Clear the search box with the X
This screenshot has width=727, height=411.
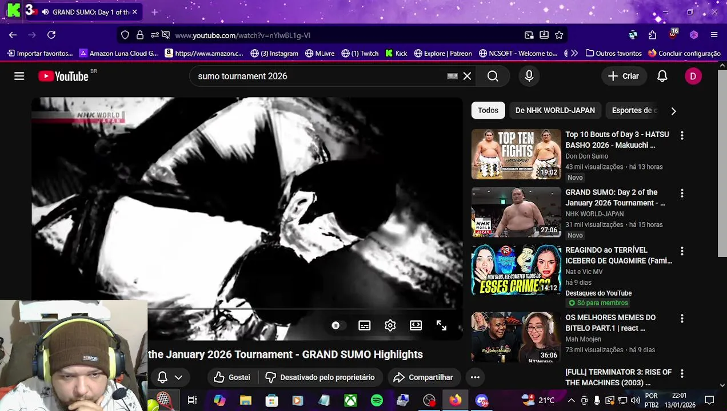(x=467, y=76)
